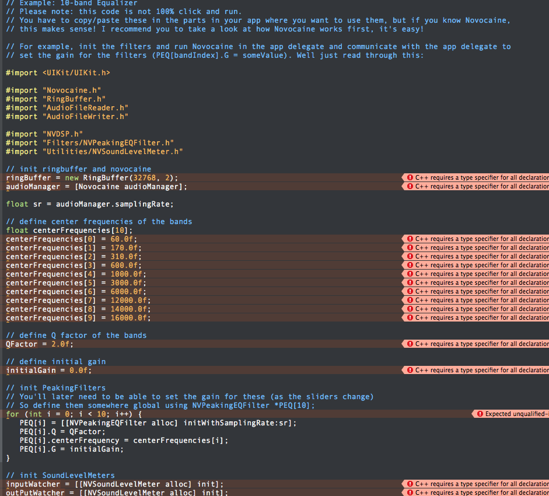This screenshot has width=549, height=496.
Task: Select the NVPeakingEQFilter.h import line
Action: [x=90, y=143]
